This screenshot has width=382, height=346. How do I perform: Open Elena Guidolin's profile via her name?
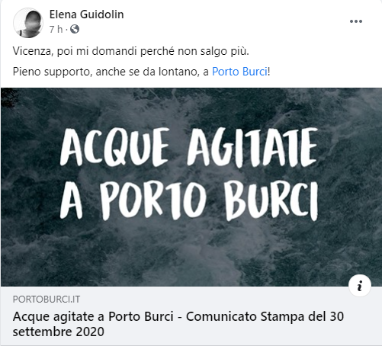tap(86, 14)
